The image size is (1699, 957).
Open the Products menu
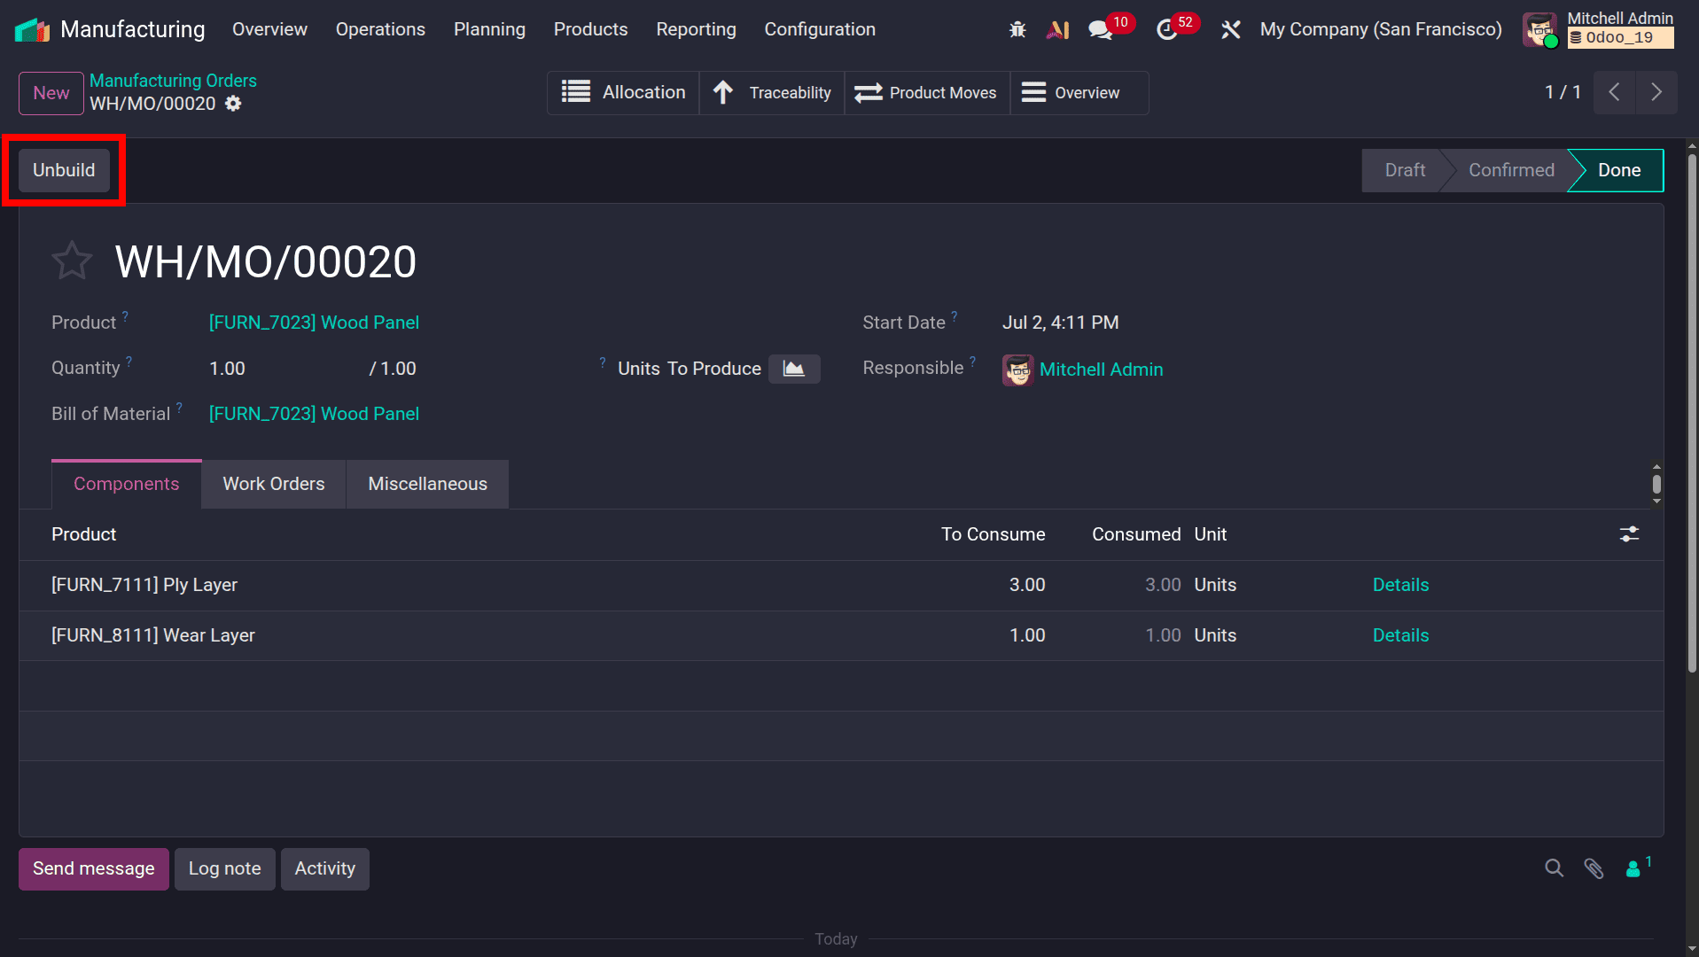pos(590,29)
